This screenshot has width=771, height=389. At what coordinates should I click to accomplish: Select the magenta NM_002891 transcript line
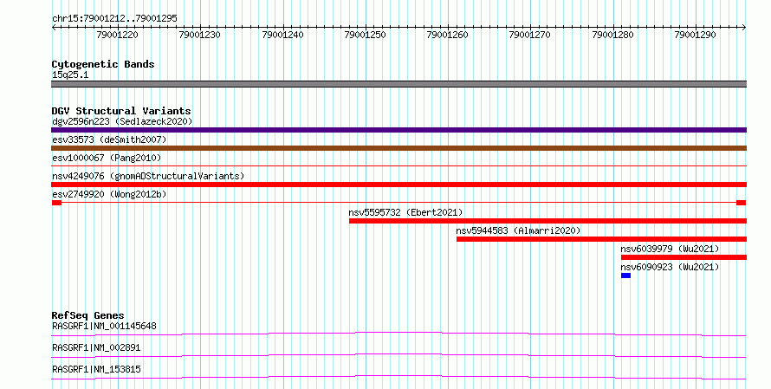[x=398, y=355]
